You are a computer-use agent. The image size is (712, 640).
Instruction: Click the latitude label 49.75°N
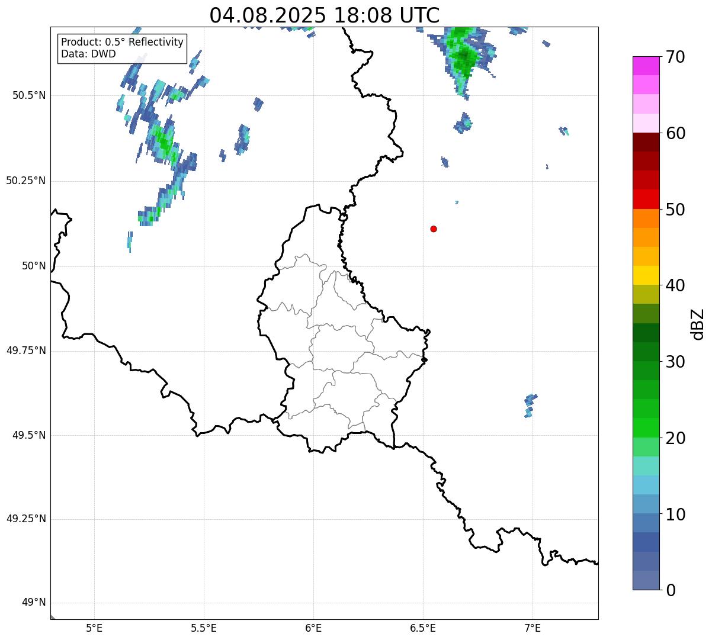[26, 350]
